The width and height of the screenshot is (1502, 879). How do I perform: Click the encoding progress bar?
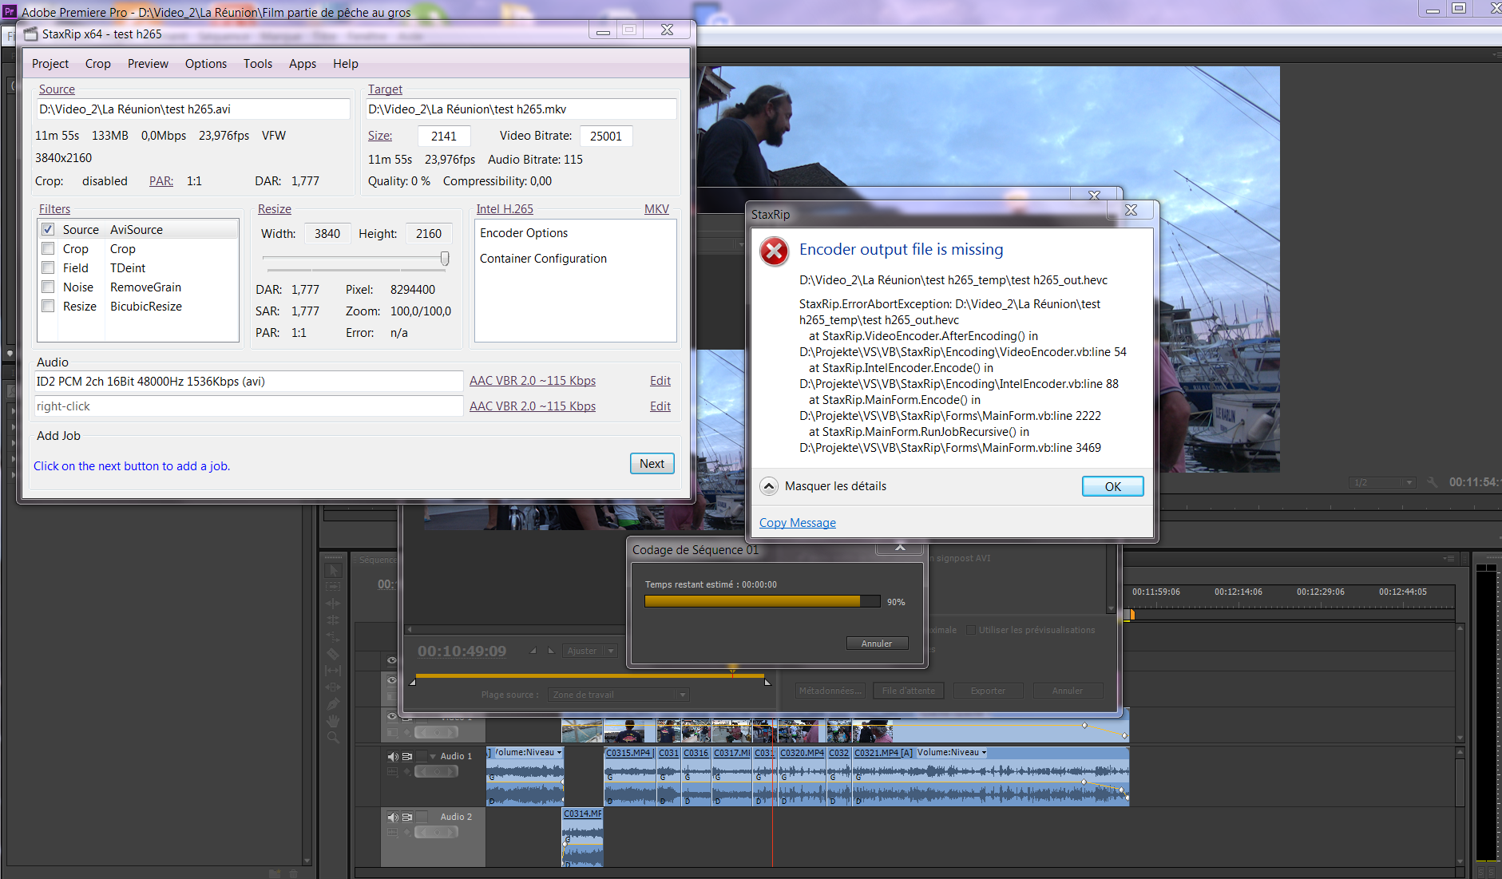[x=762, y=601]
